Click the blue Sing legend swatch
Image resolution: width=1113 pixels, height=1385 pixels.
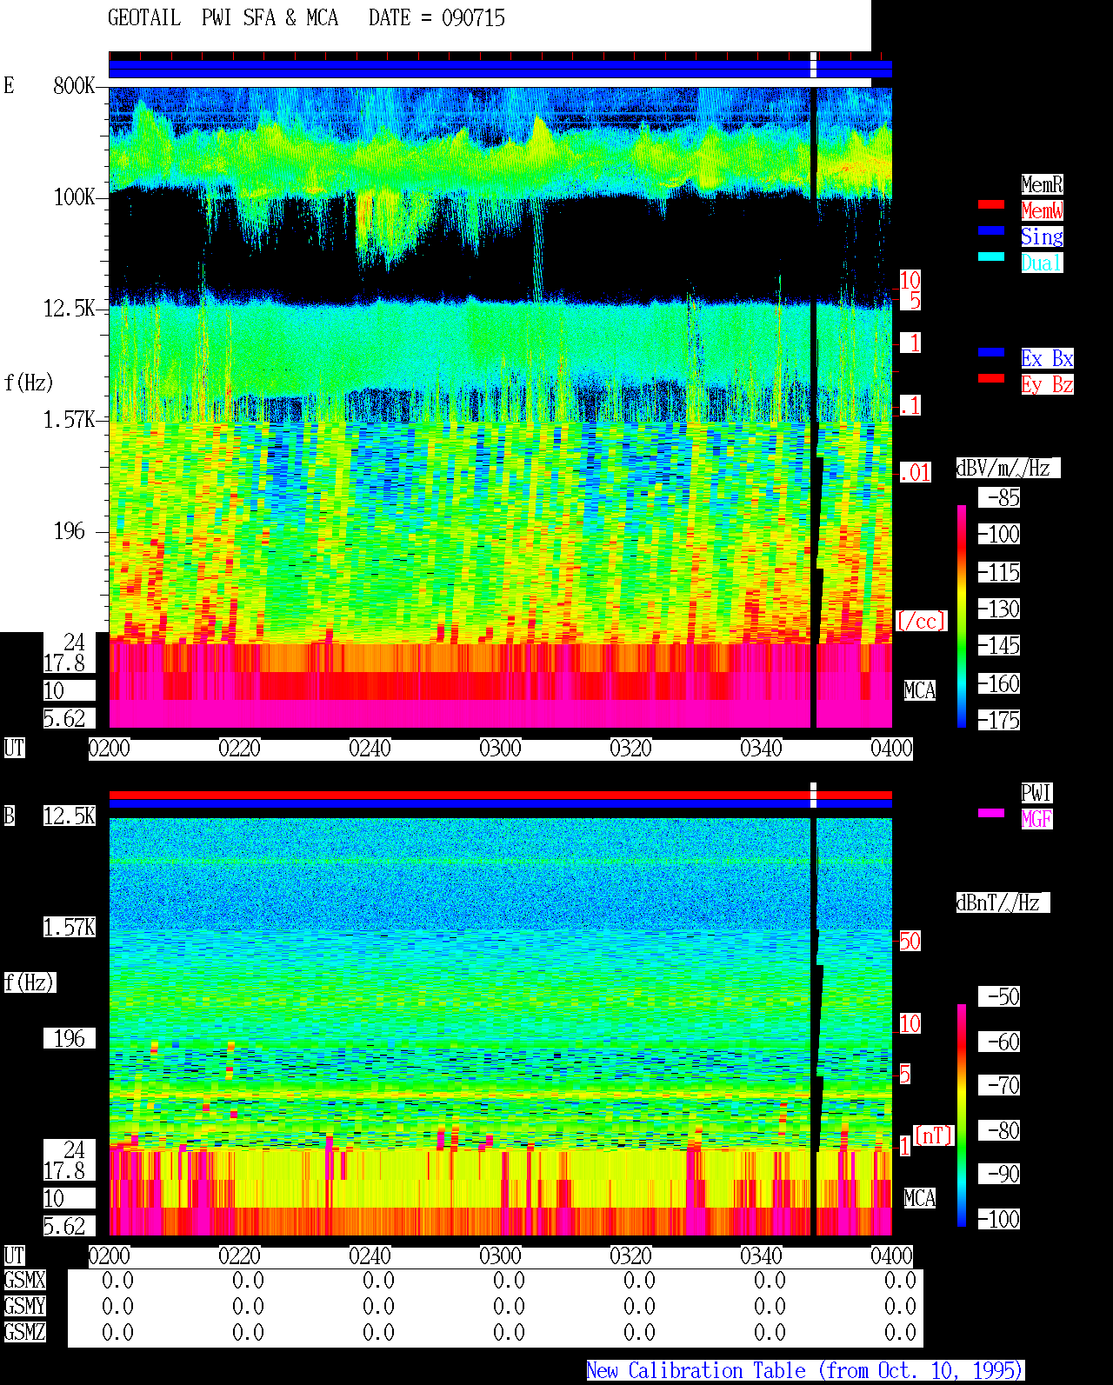tap(991, 230)
